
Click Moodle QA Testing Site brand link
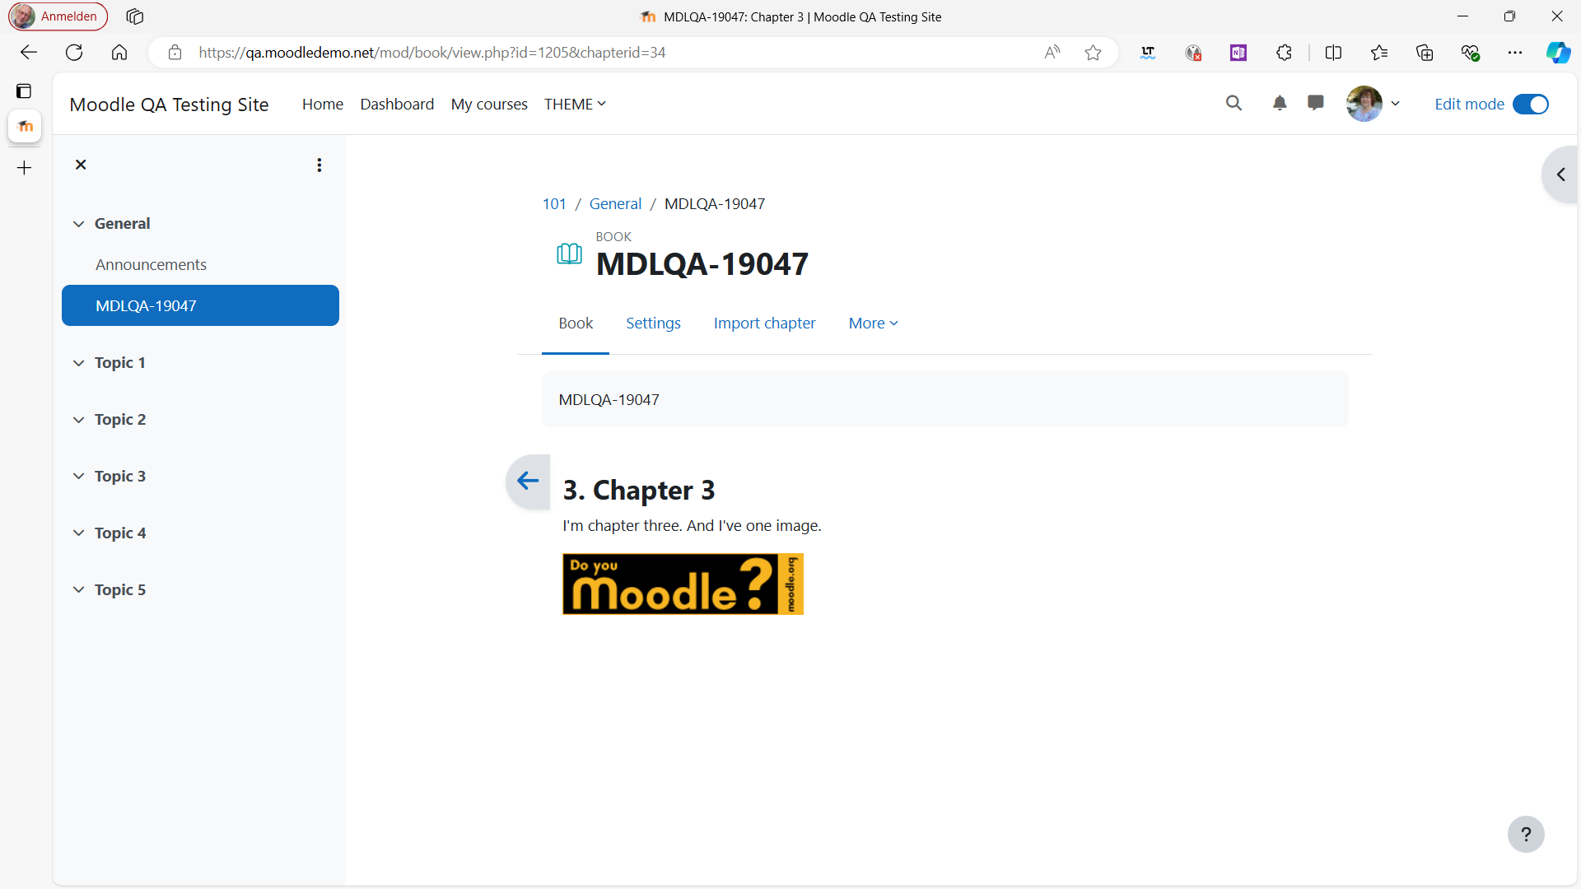point(170,105)
